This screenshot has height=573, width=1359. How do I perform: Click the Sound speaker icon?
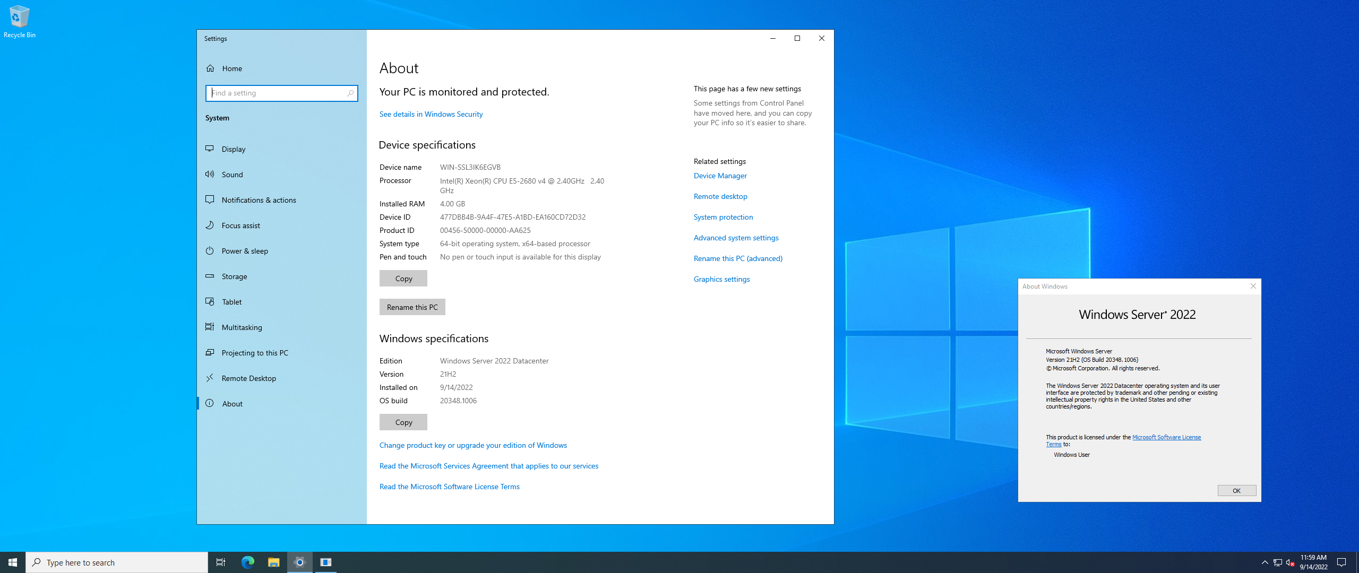(x=210, y=174)
